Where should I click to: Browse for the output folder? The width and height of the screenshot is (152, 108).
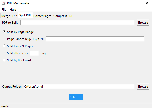[x=143, y=87]
